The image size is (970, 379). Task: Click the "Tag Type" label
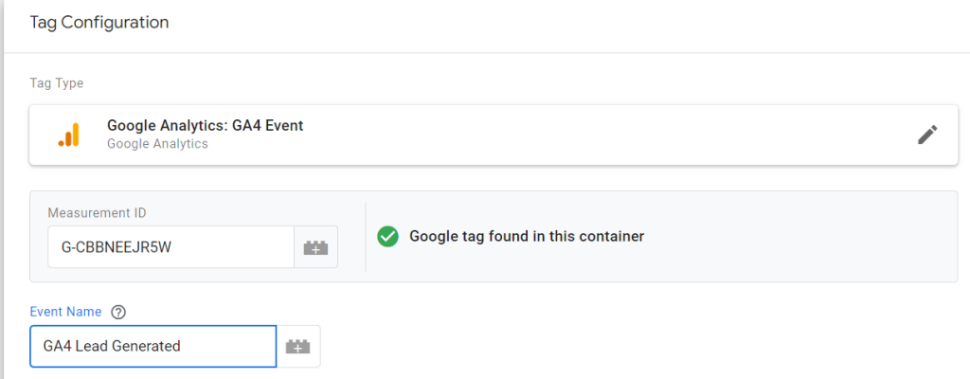(x=57, y=83)
